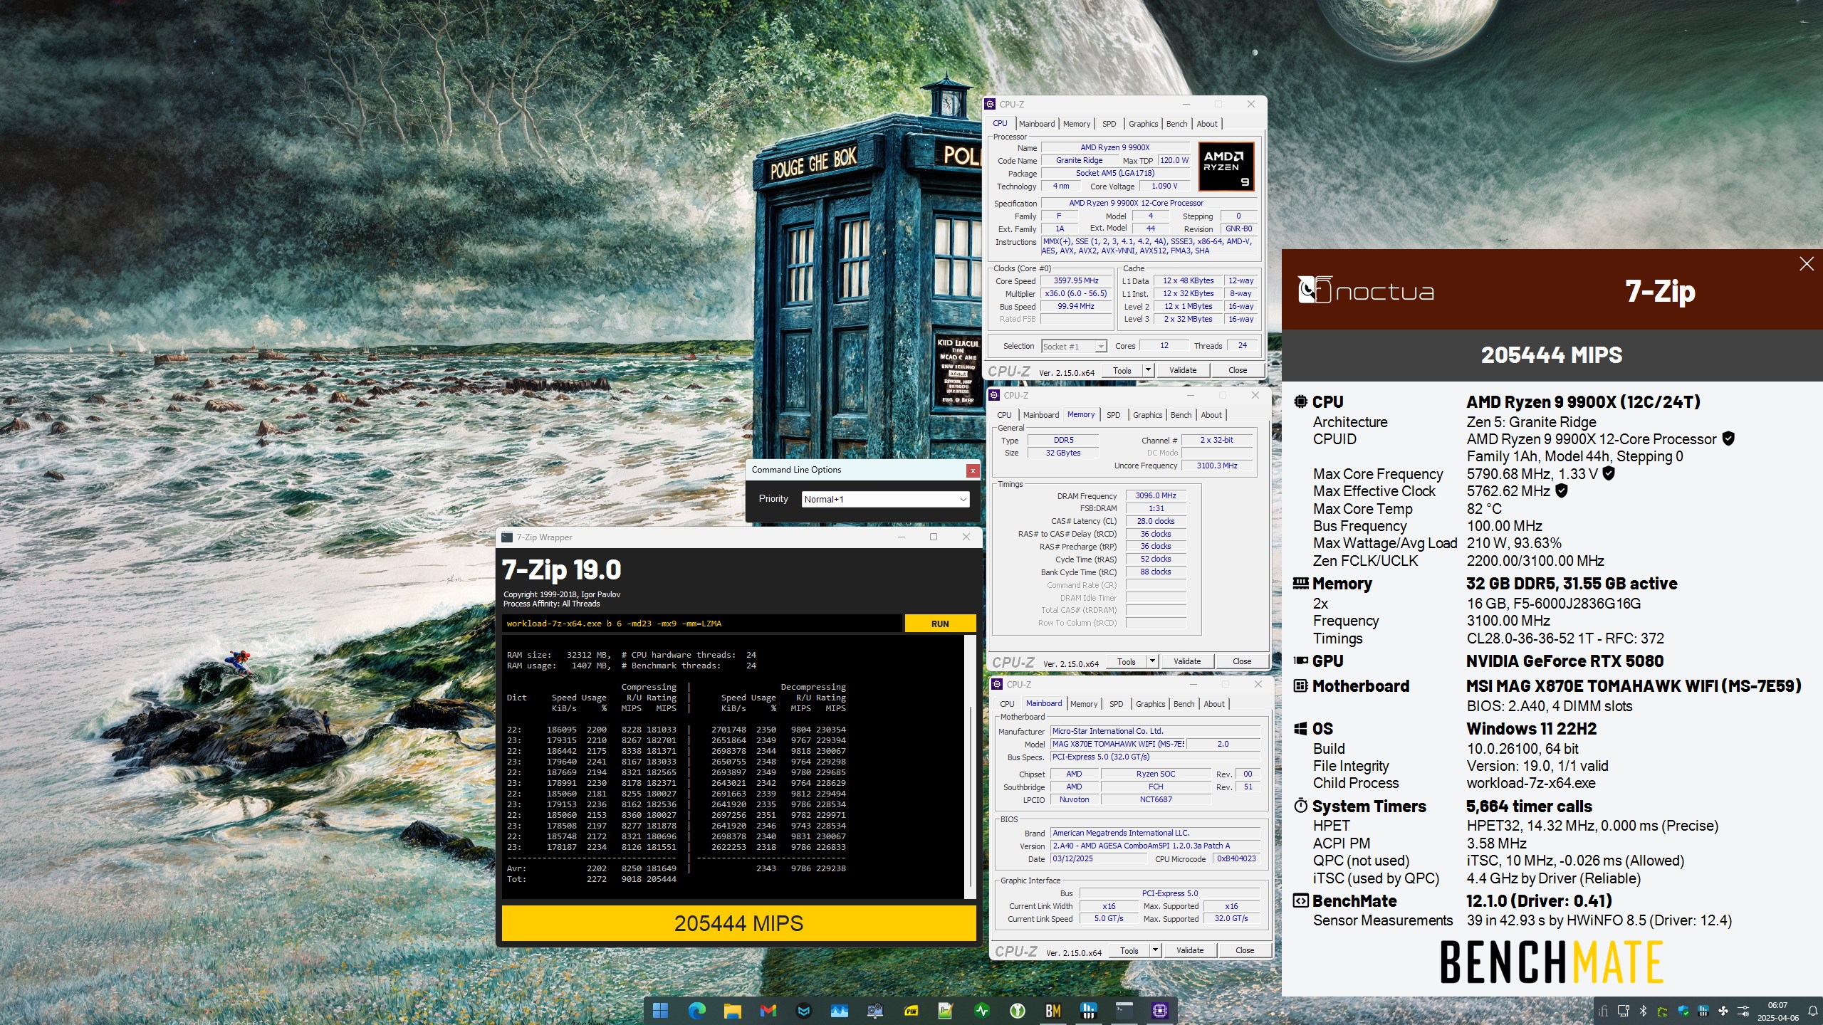The width and height of the screenshot is (1823, 1025).
Task: Click Validate in the top CPU-Z window
Action: [1183, 370]
